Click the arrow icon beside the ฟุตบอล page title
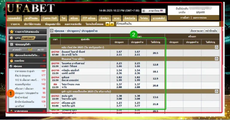 tap(52, 31)
